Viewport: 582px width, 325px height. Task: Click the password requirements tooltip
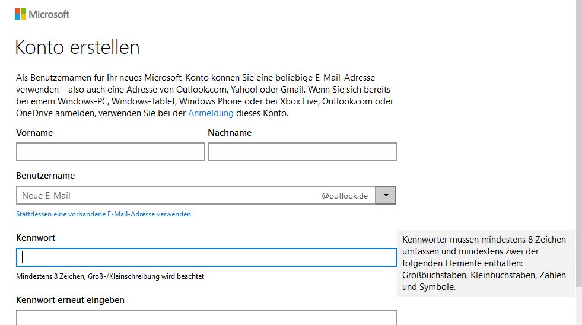click(x=486, y=263)
